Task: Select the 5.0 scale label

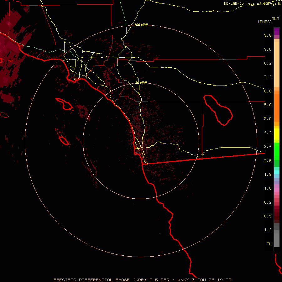Action: click(x=268, y=119)
